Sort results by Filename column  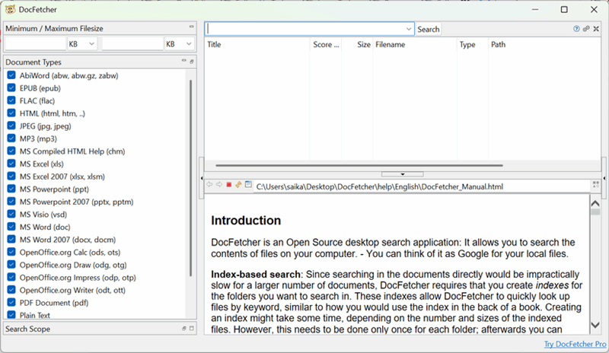(x=414, y=45)
